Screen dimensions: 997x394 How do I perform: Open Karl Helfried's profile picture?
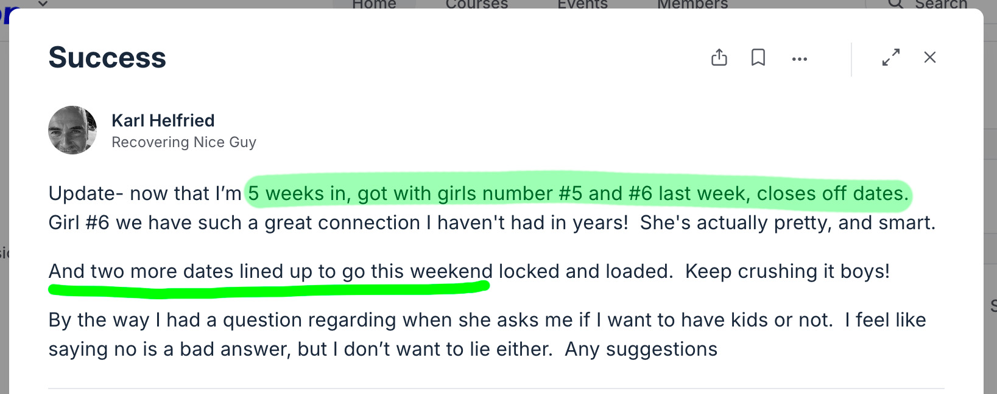pos(72,130)
